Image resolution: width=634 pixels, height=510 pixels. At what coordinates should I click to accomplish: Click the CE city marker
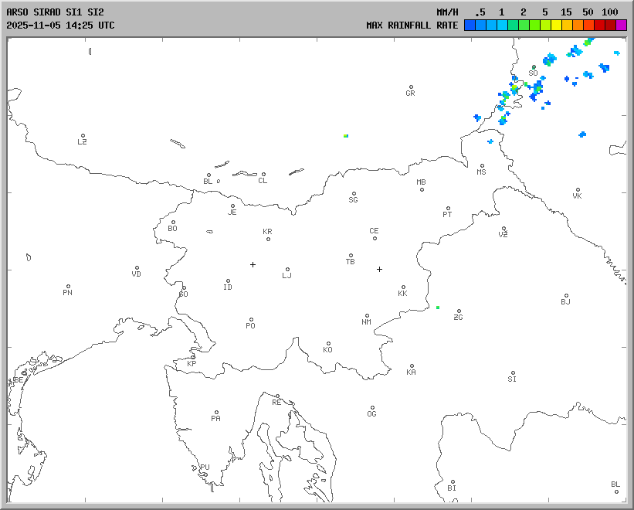pyautogui.click(x=375, y=237)
